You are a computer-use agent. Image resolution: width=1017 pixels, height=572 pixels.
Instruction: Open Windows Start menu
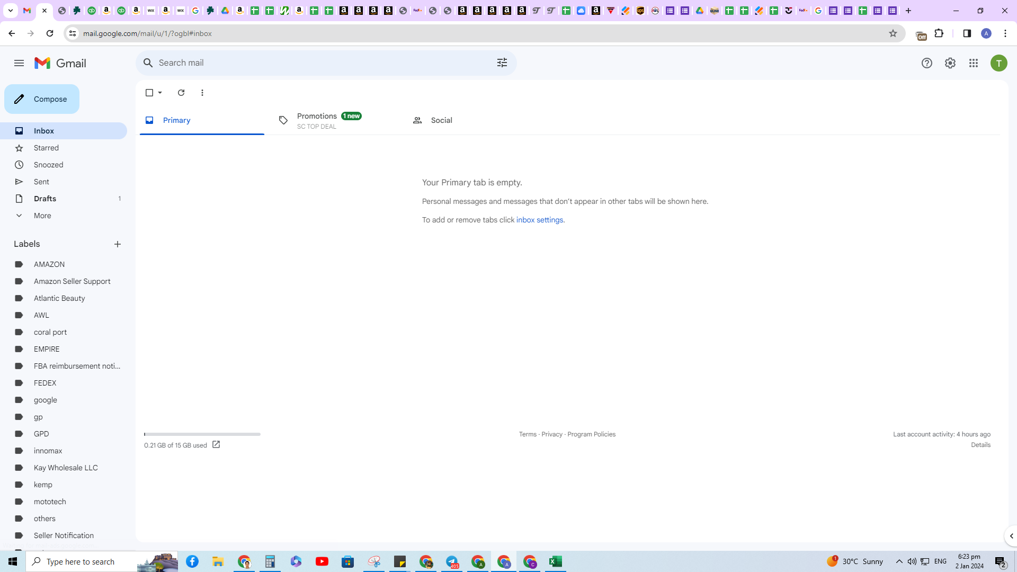13,561
